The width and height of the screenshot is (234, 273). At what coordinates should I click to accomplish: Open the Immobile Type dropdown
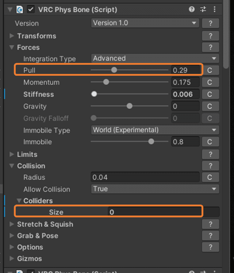155,130
